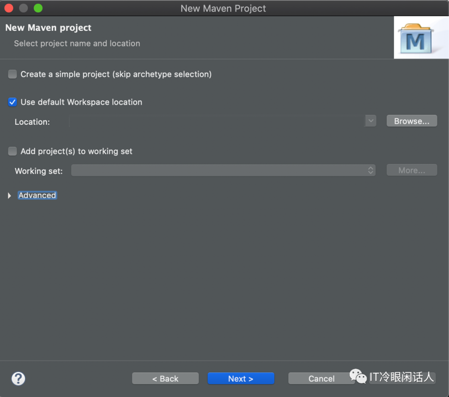
Task: Click the Maven M wizard icon
Action: pyautogui.click(x=416, y=39)
